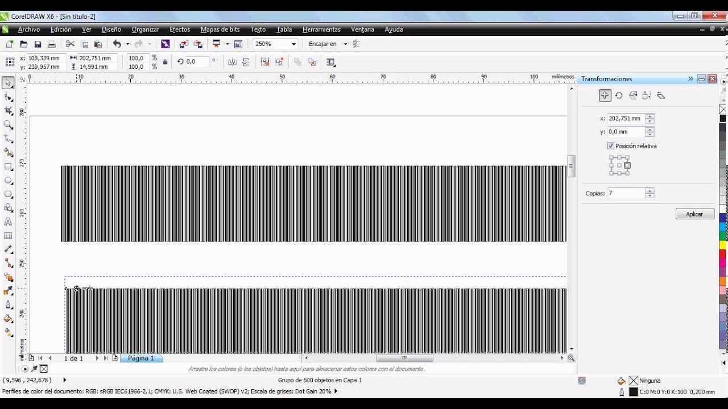Select the right-center anchor point

627,165
